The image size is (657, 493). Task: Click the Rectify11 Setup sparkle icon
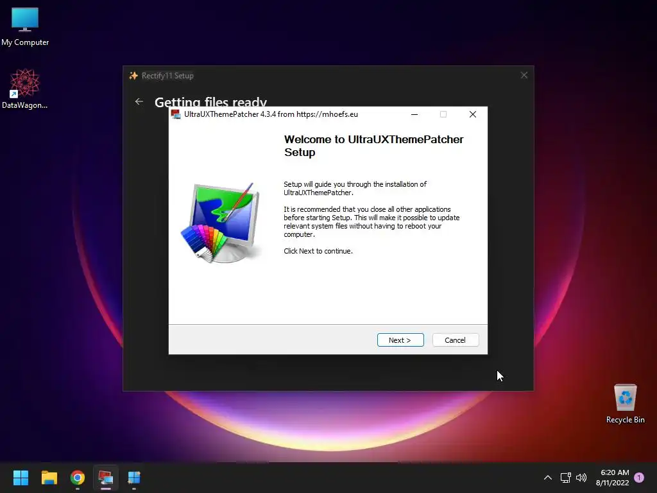click(x=133, y=76)
